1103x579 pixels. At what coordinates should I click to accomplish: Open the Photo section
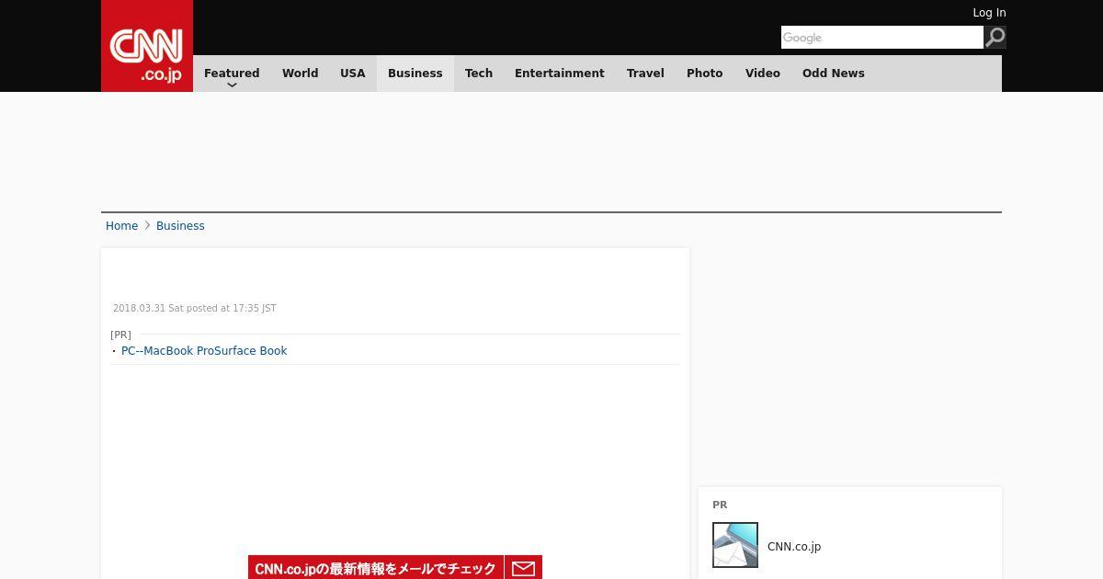click(x=705, y=74)
